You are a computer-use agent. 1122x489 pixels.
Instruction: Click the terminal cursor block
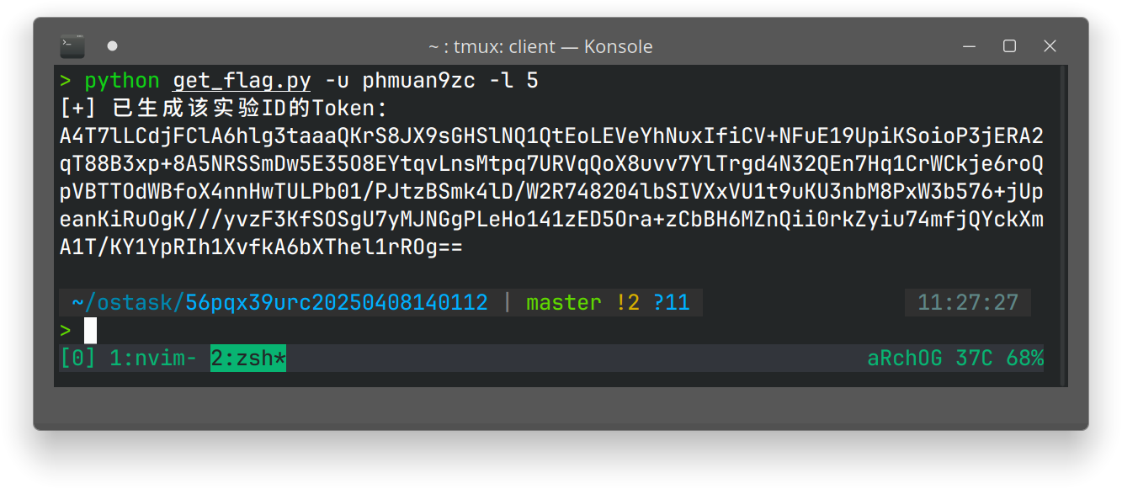(x=91, y=331)
